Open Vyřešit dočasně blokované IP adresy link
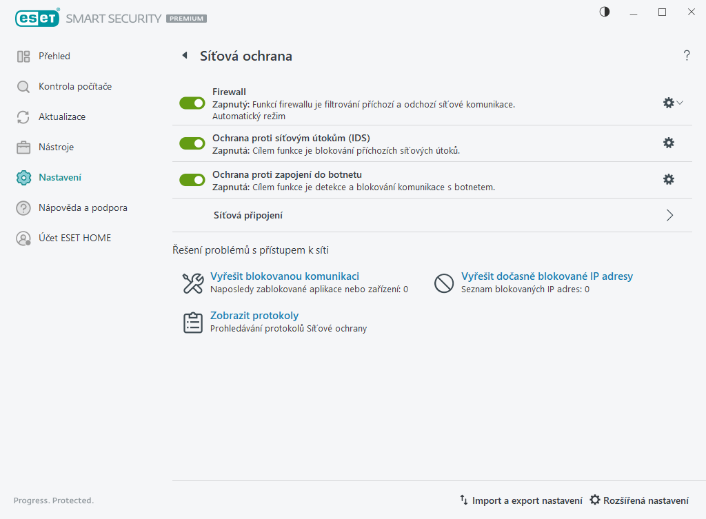This screenshot has width=706, height=519. [547, 276]
